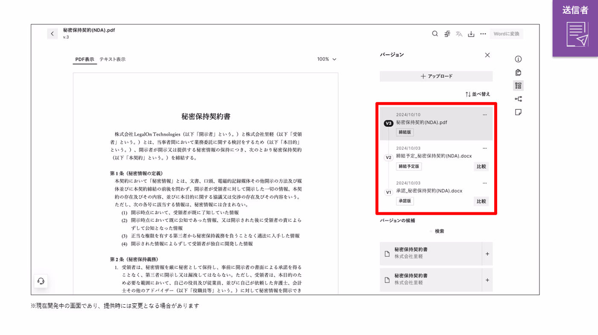Close the バージョン panel
The height and width of the screenshot is (335, 598).
click(487, 55)
